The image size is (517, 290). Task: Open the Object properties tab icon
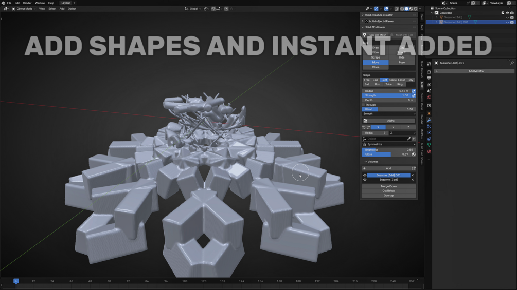point(429,113)
